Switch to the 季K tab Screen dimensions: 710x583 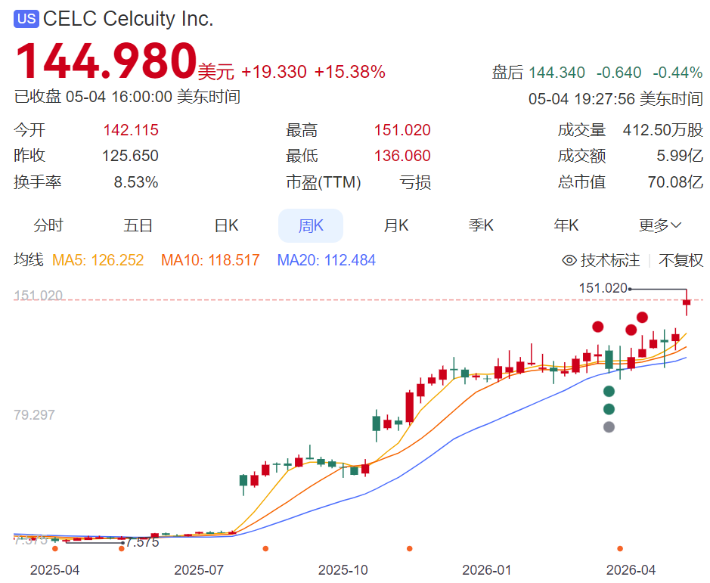pyautogui.click(x=481, y=225)
